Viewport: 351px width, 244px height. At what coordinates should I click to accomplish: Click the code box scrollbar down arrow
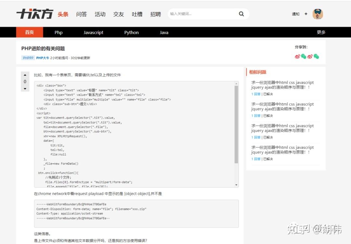pyautogui.click(x=237, y=184)
